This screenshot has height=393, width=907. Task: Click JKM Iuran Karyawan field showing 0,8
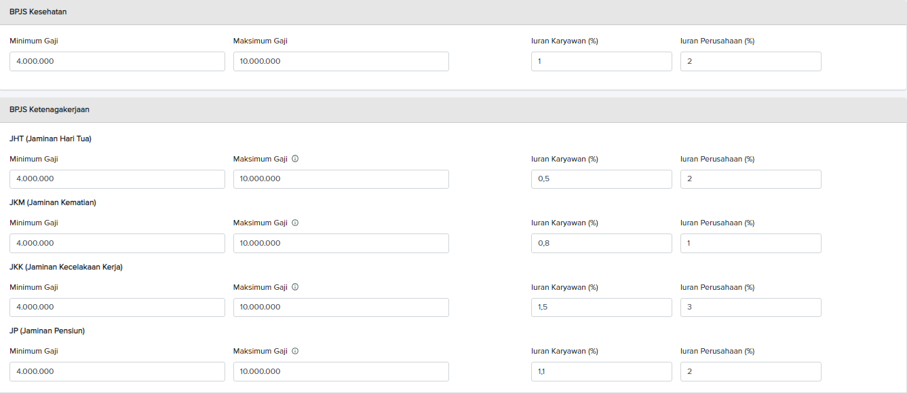click(601, 243)
